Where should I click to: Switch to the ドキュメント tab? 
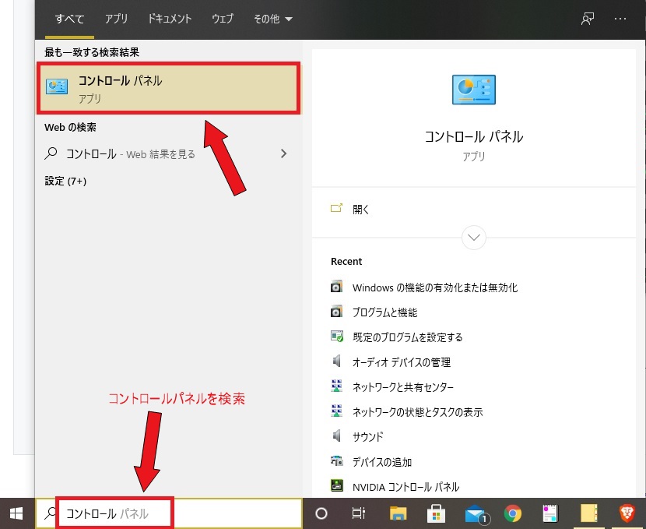(169, 19)
